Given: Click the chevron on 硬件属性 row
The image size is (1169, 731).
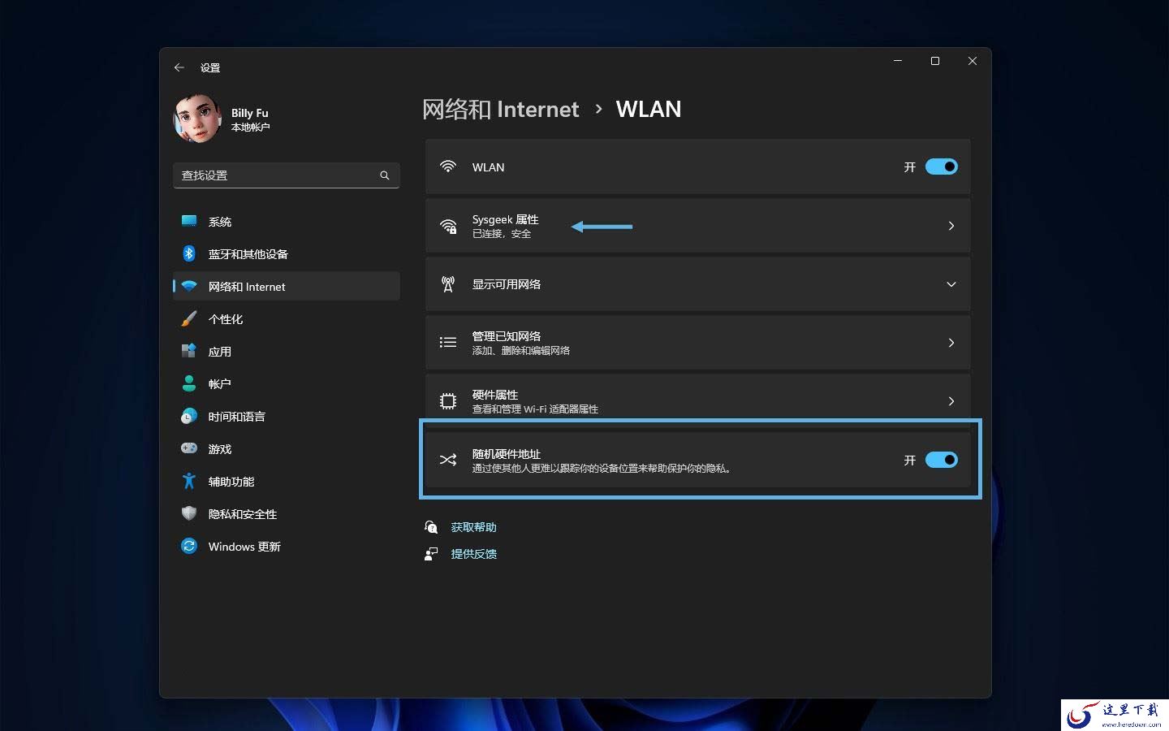Looking at the screenshot, I should (951, 401).
